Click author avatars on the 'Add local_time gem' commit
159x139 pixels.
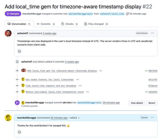point(24,70)
